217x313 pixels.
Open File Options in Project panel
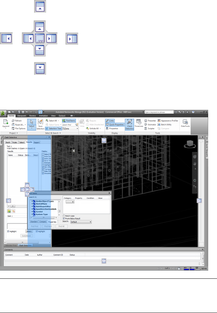click(19, 129)
